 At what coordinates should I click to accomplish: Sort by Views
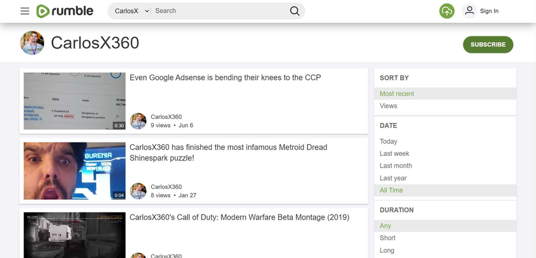[445, 106]
